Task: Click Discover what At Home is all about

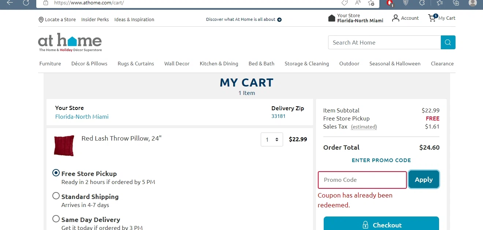Action: pyautogui.click(x=241, y=20)
